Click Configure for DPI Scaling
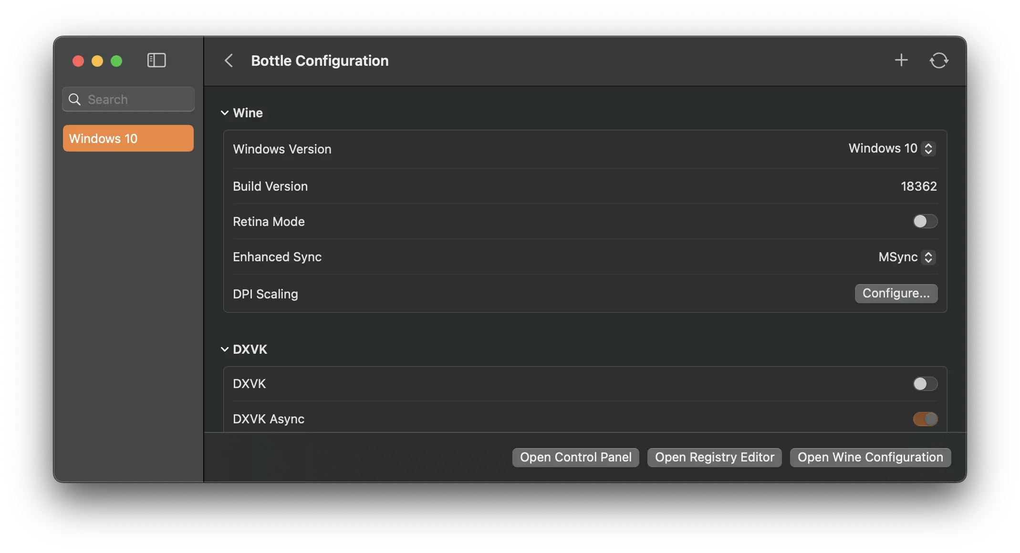 pyautogui.click(x=895, y=294)
